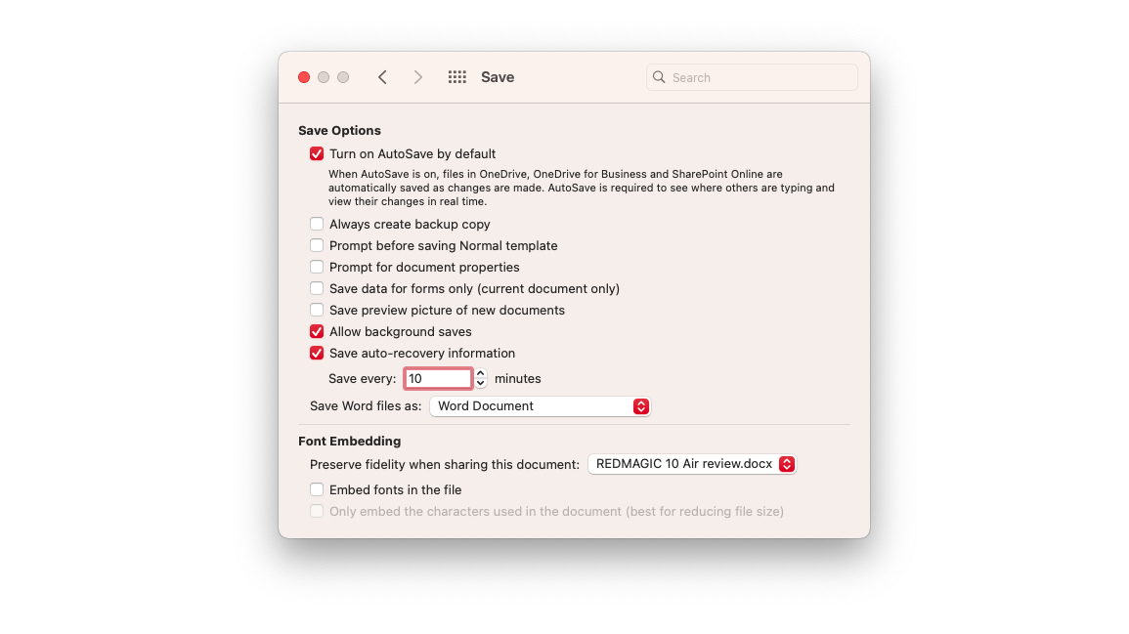This screenshot has height=634, width=1129.
Task: Click the "Save every:" label
Action: coord(363,378)
